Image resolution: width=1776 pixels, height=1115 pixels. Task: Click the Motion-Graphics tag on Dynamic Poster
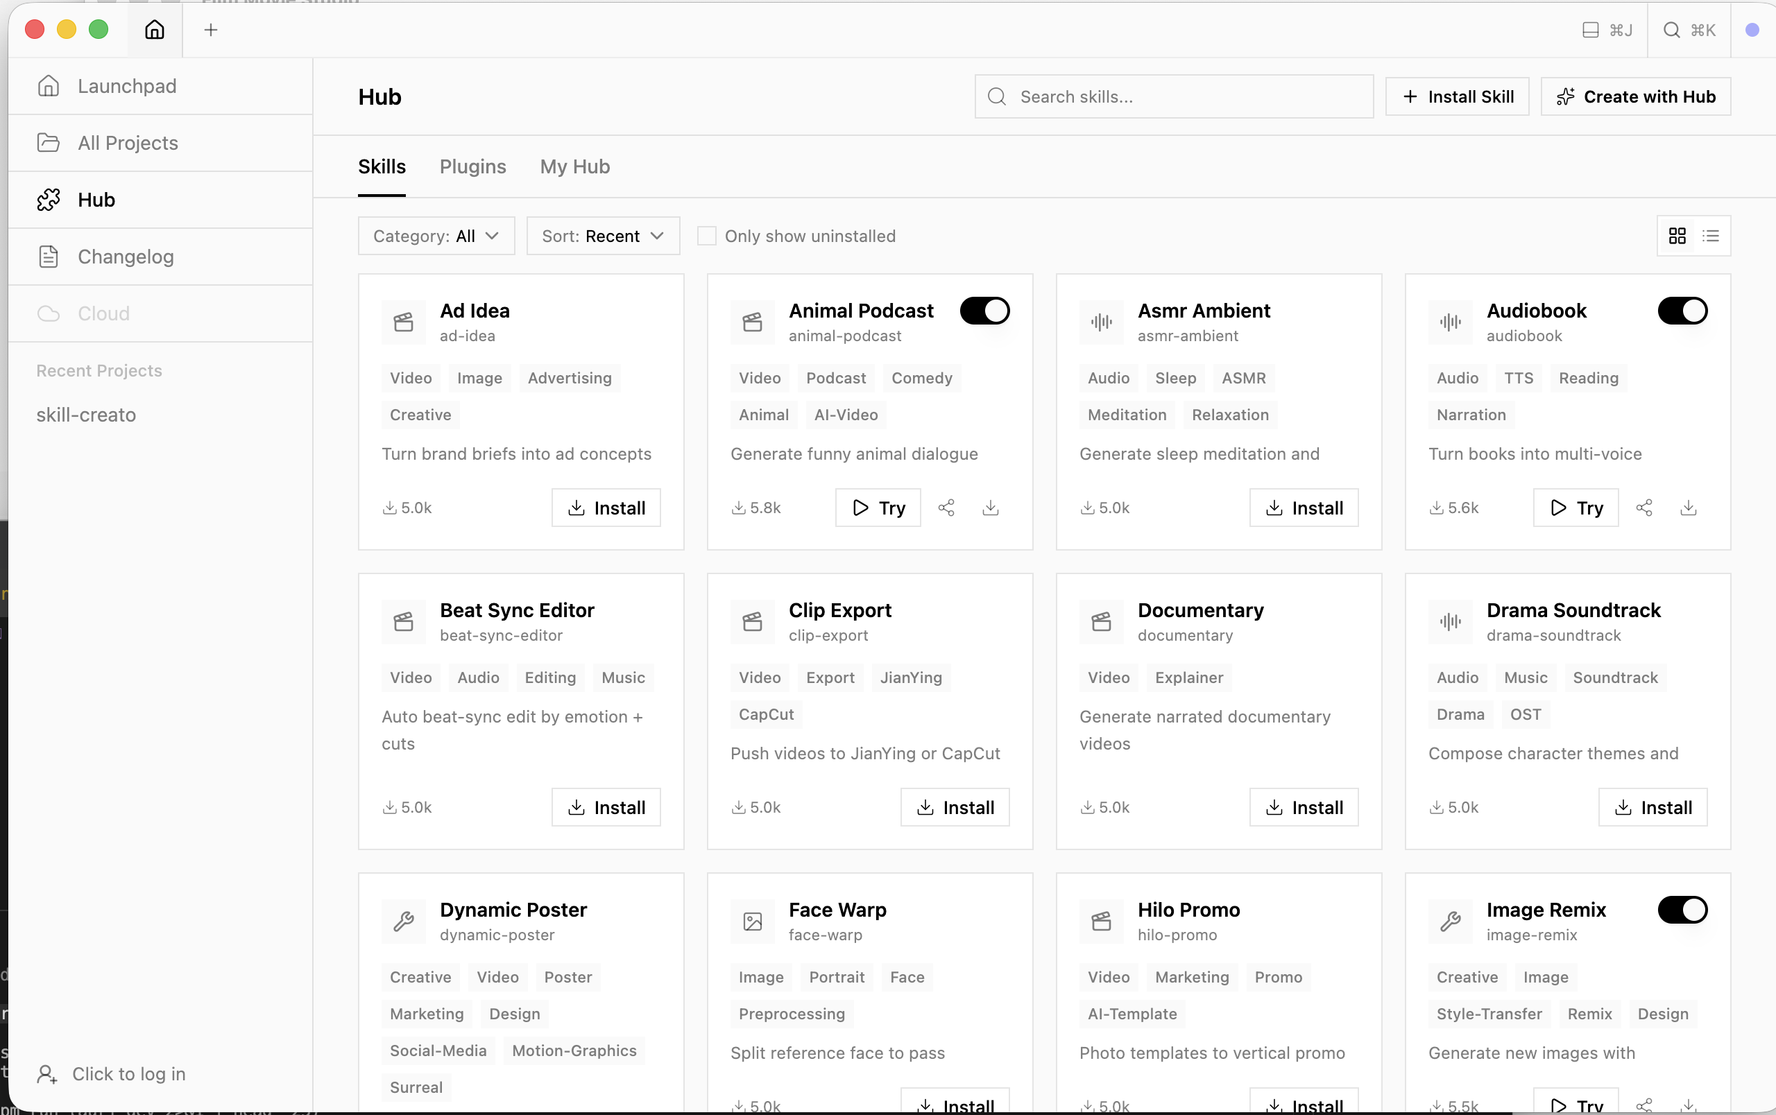point(574,1051)
